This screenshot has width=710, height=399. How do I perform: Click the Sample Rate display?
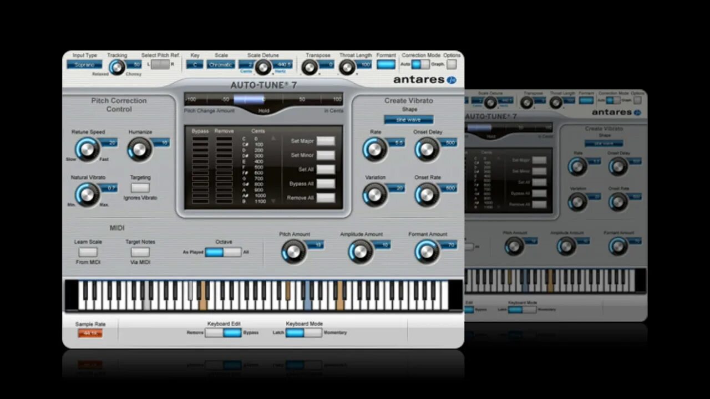(x=90, y=333)
